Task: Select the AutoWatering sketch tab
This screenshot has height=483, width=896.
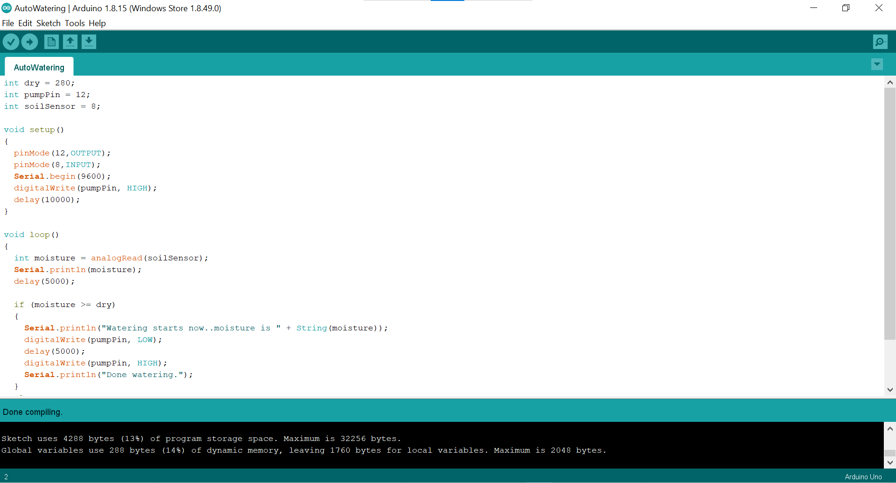Action: click(39, 67)
